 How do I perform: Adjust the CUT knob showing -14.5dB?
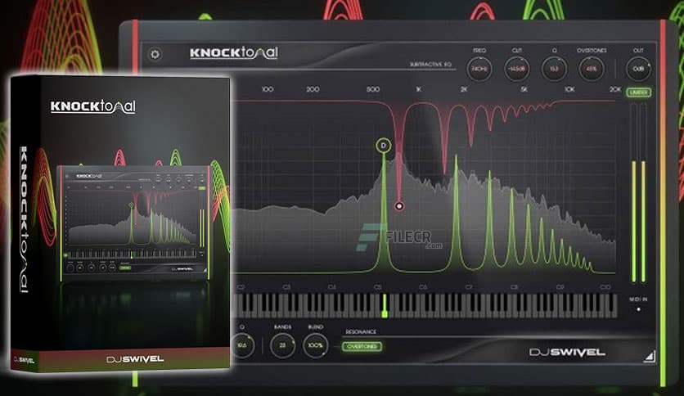[517, 69]
